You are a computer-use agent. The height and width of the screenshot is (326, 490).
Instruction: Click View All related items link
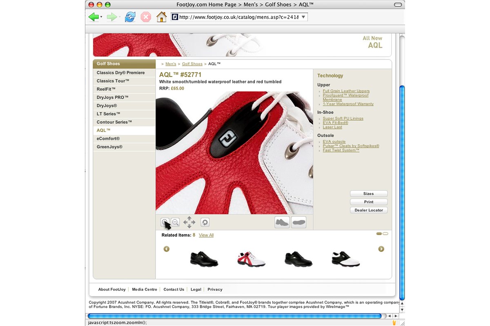(x=206, y=235)
